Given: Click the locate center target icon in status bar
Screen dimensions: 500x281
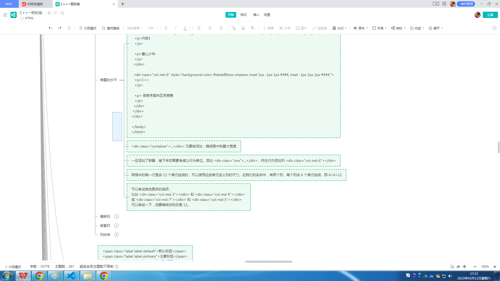Looking at the screenshot, I should point(464,267).
